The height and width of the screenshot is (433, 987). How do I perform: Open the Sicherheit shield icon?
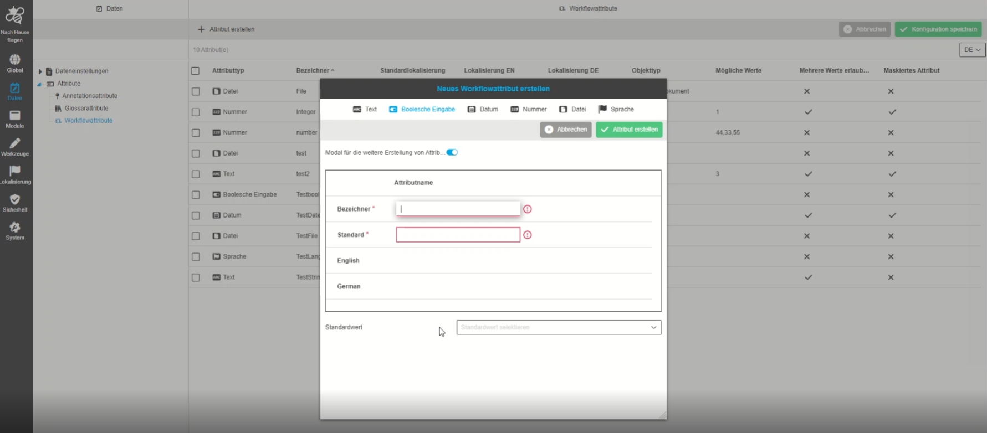[x=15, y=199]
